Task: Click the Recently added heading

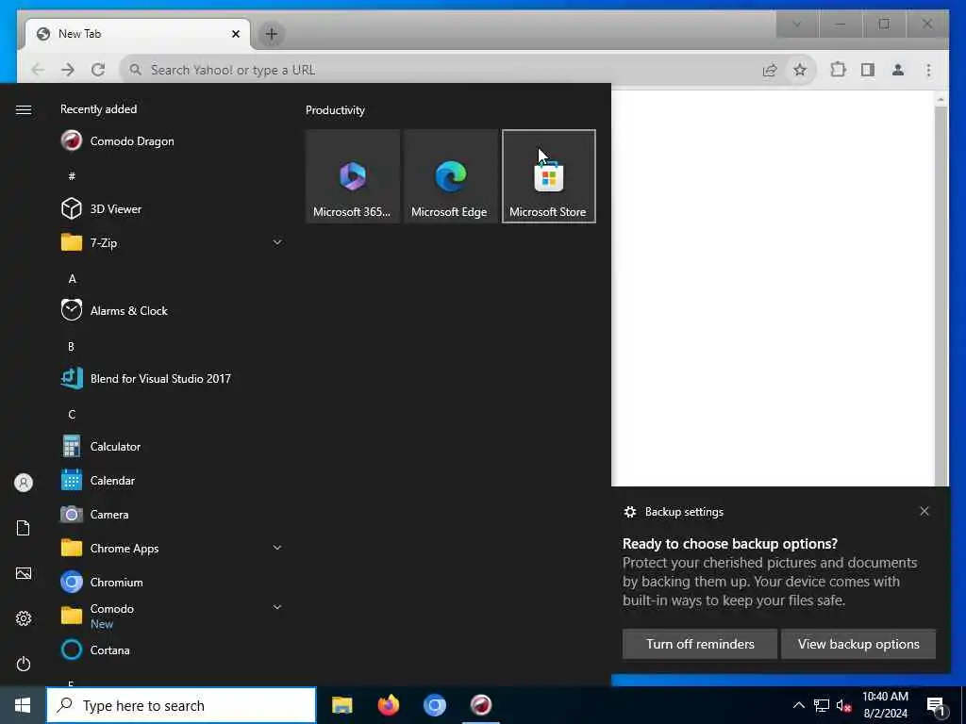Action: tap(98, 109)
